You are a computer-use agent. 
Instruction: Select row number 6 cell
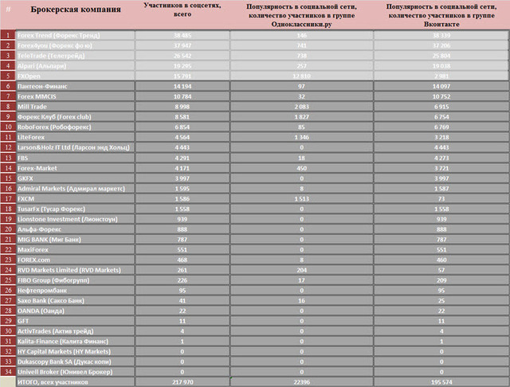point(8,86)
